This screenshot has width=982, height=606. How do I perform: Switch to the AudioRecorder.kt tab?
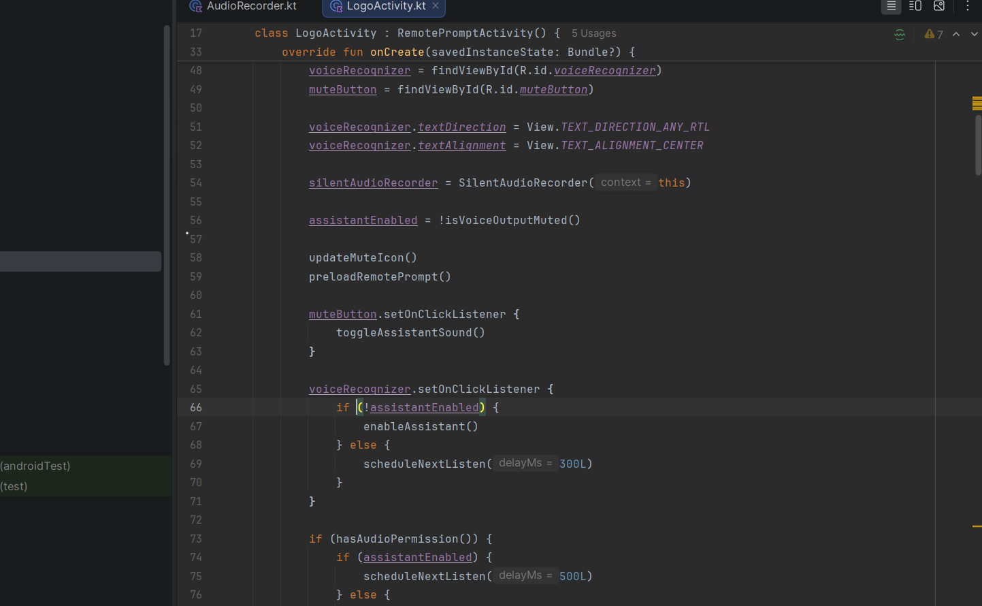click(x=244, y=6)
